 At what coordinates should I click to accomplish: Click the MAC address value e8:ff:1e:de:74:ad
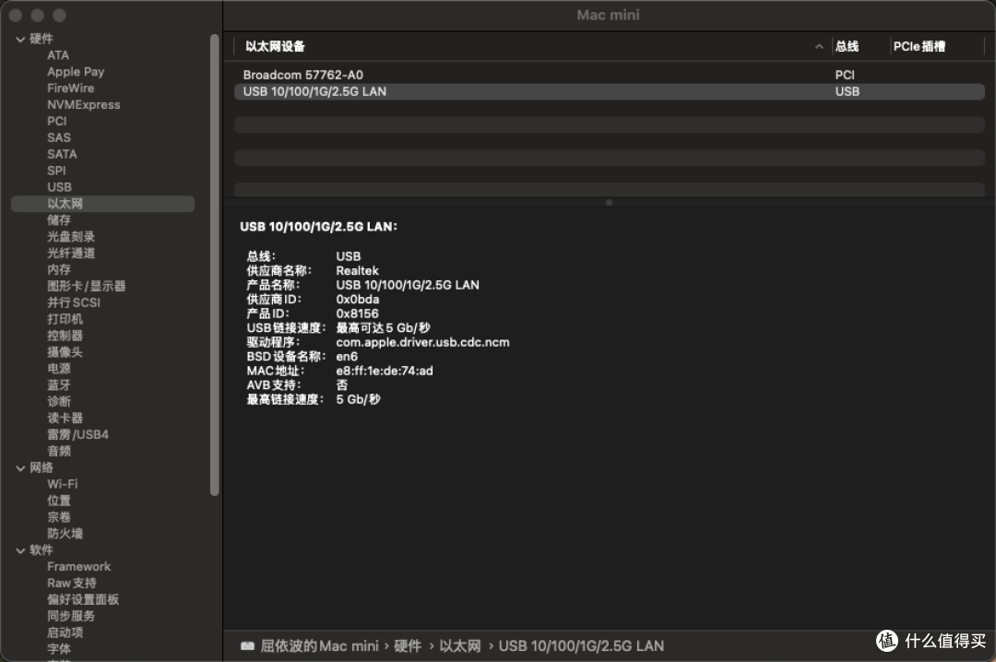385,371
